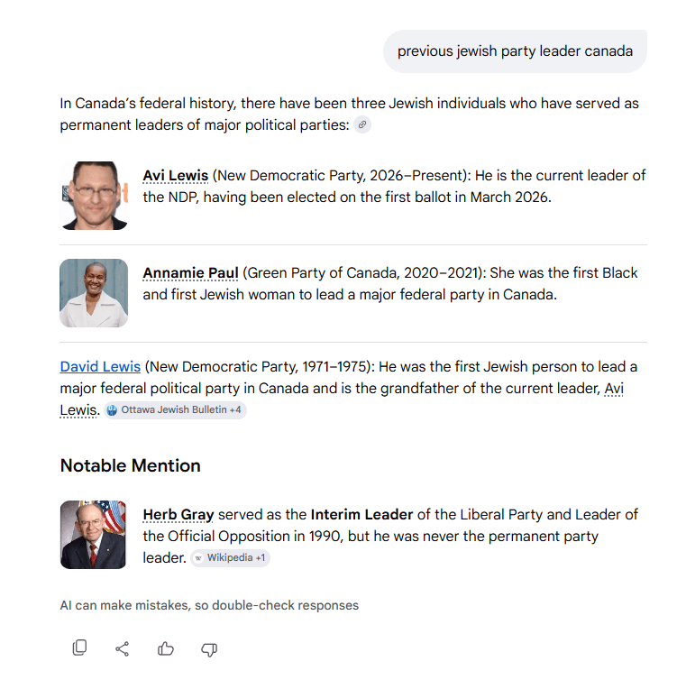
Task: Click the link icon after intro paragraph
Action: click(x=362, y=125)
